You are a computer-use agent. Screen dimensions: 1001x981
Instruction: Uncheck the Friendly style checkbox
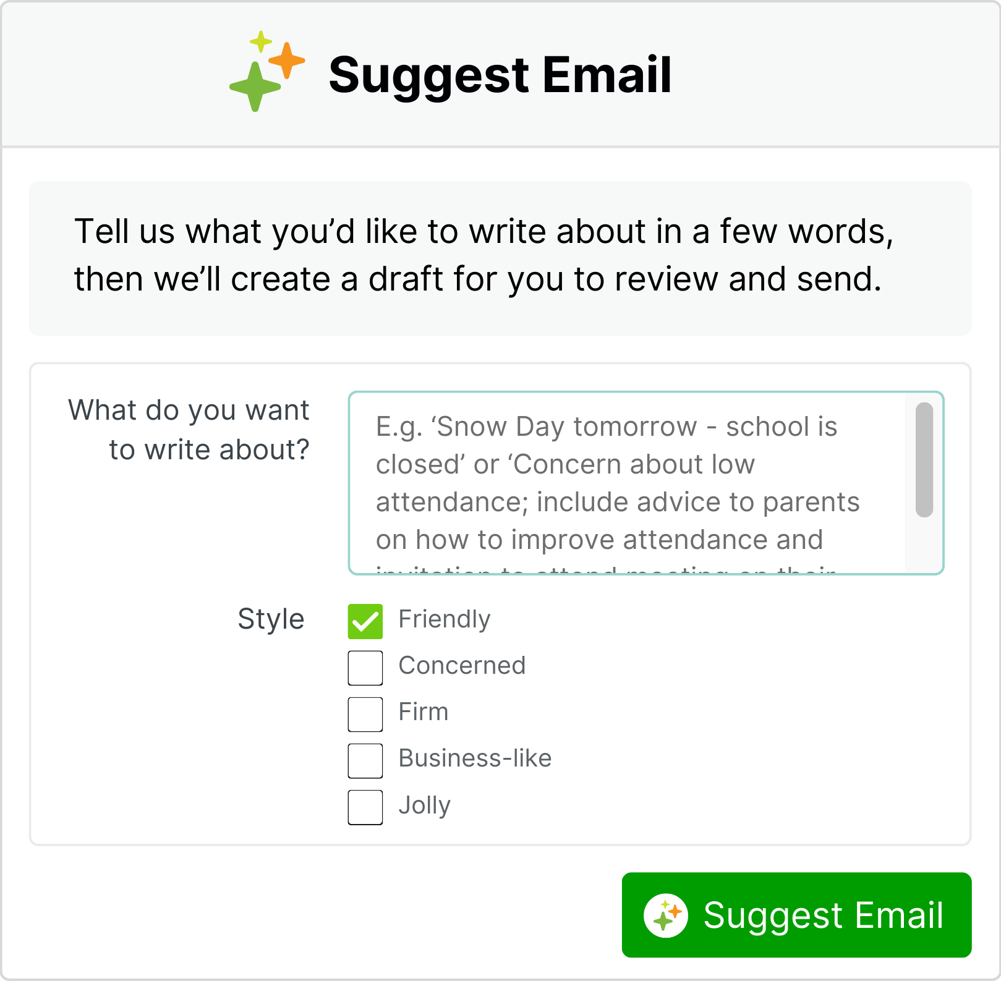point(365,621)
